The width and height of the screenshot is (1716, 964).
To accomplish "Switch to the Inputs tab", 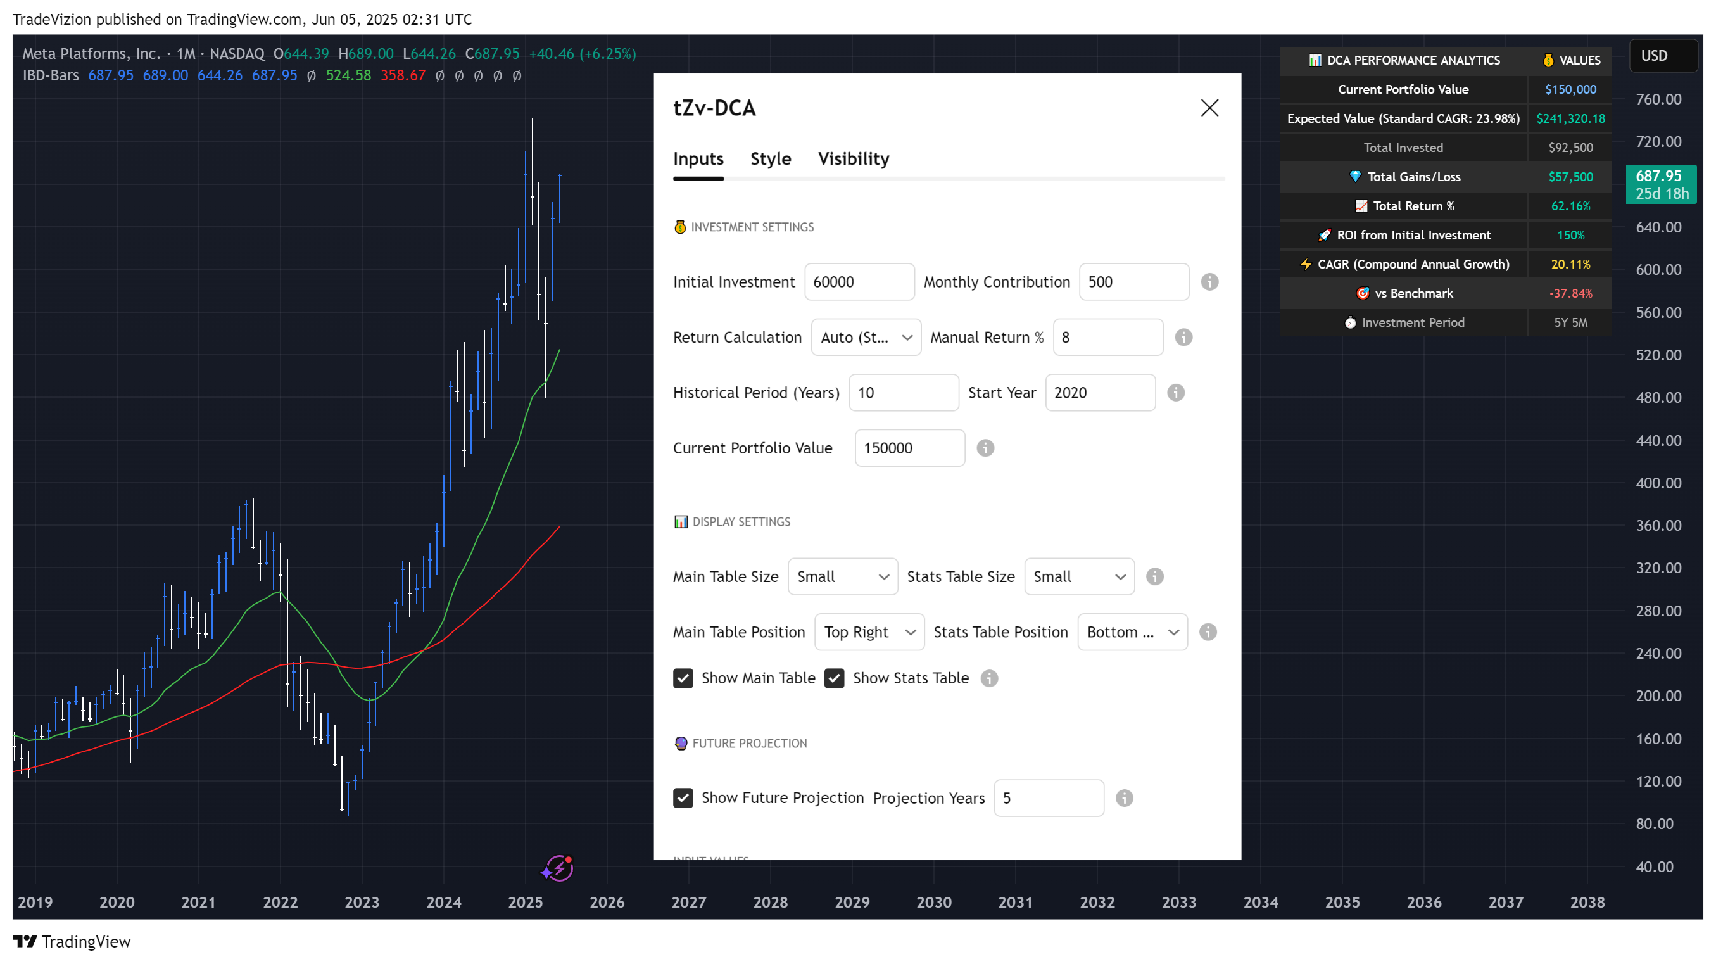I will point(697,158).
